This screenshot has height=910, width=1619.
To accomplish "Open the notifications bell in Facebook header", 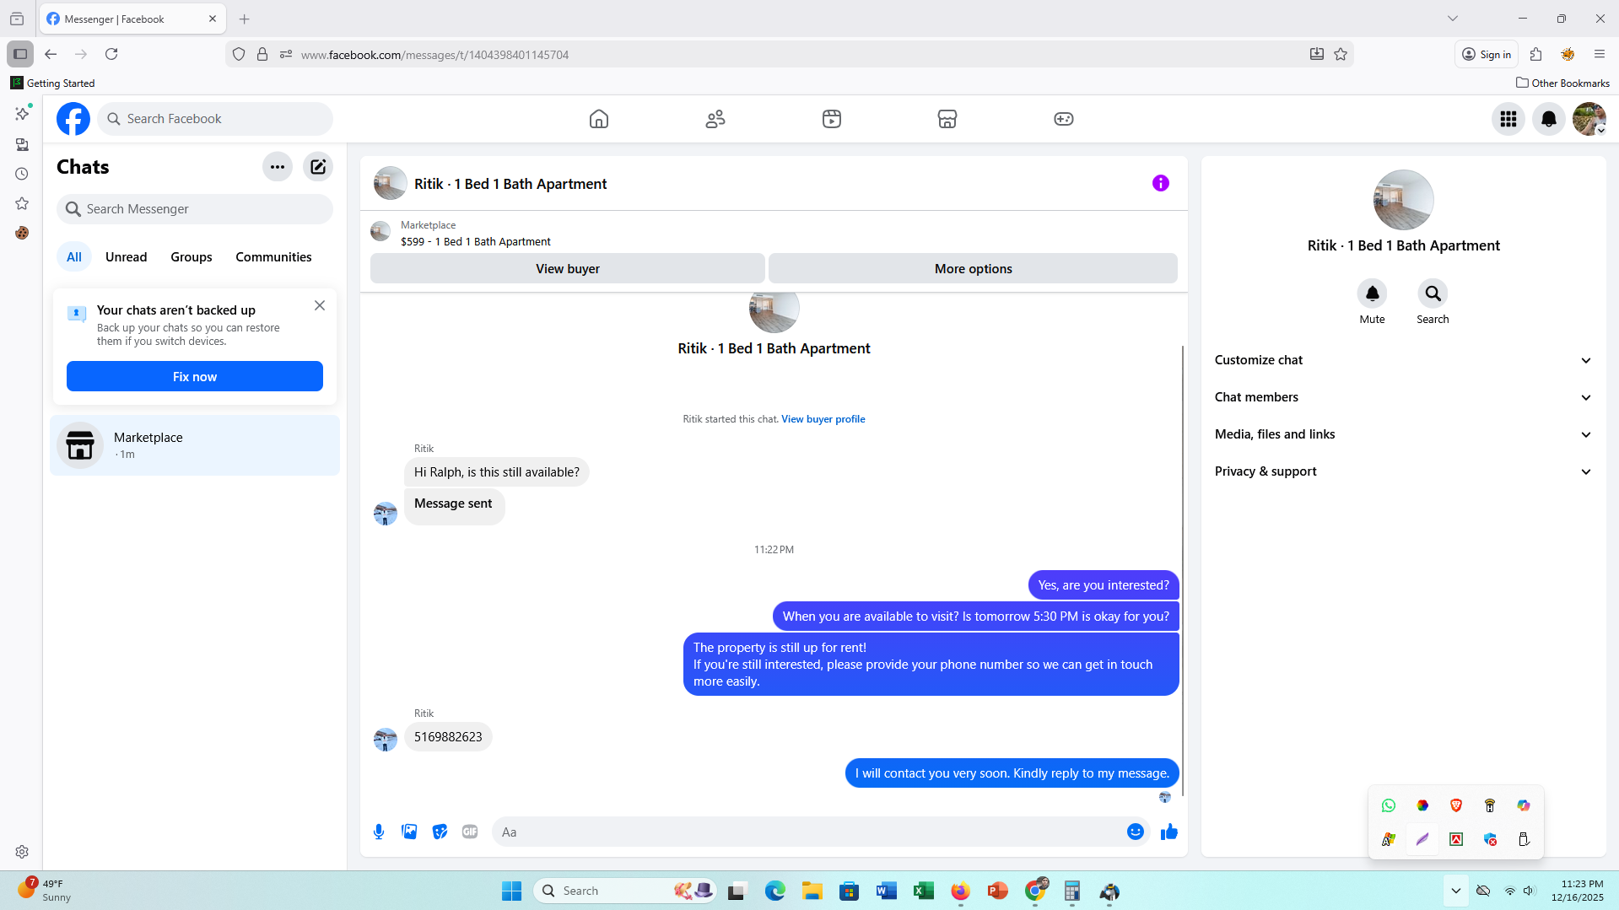I will click(1549, 119).
